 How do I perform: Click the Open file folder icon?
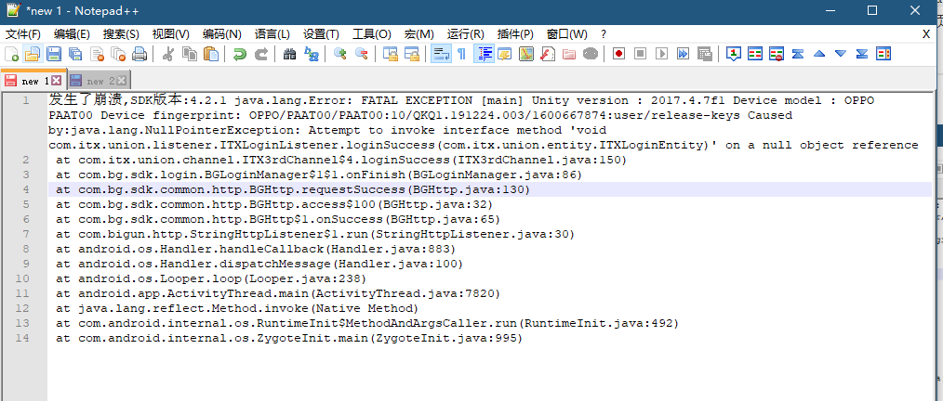pyautogui.click(x=32, y=54)
